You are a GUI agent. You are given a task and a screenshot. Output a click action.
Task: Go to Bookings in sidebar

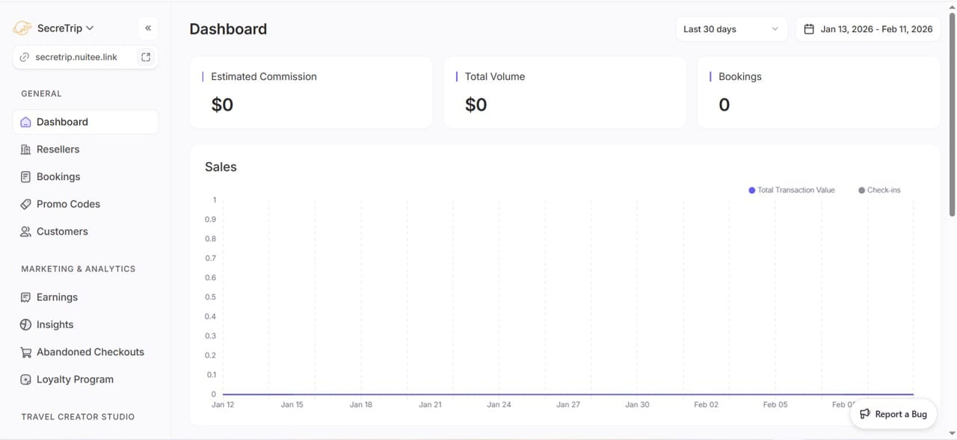[58, 177]
